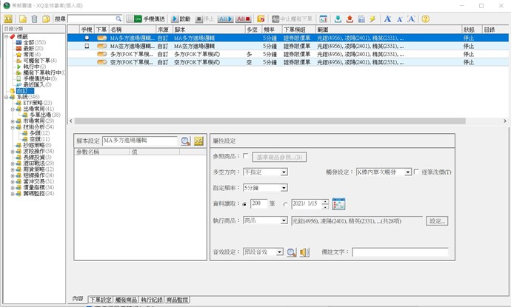511x307 pixels.
Task: Check the 逐筆洗價(T) option
Action: coord(416,172)
